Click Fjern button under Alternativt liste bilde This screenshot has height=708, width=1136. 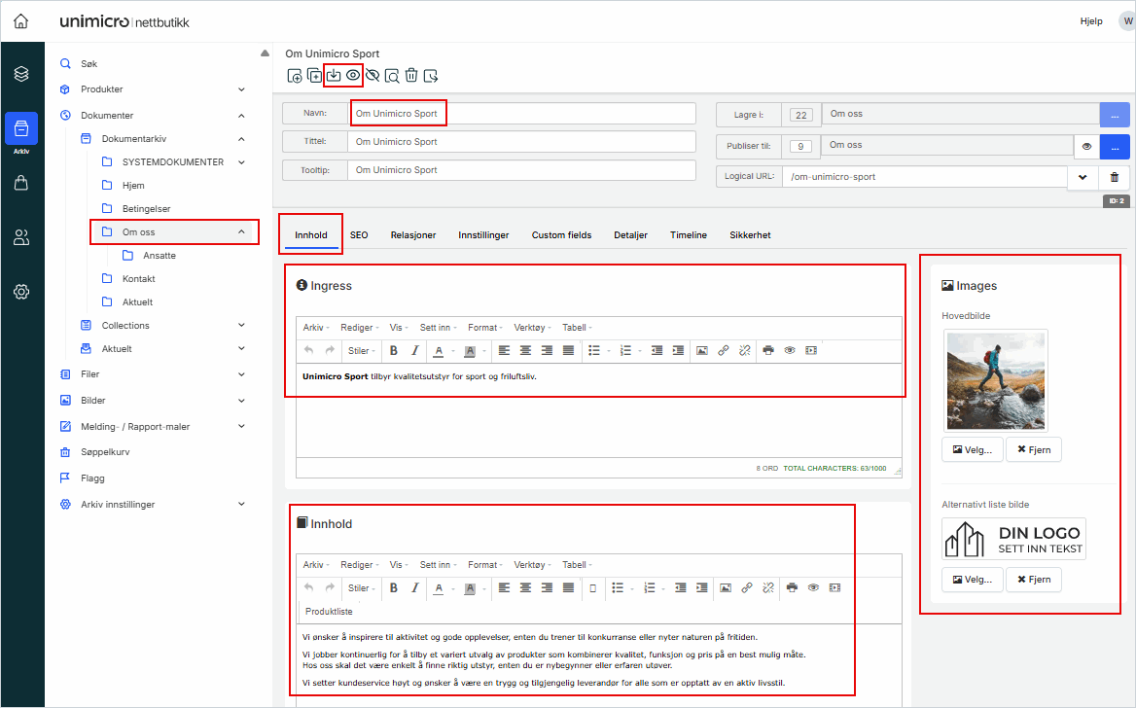point(1033,580)
